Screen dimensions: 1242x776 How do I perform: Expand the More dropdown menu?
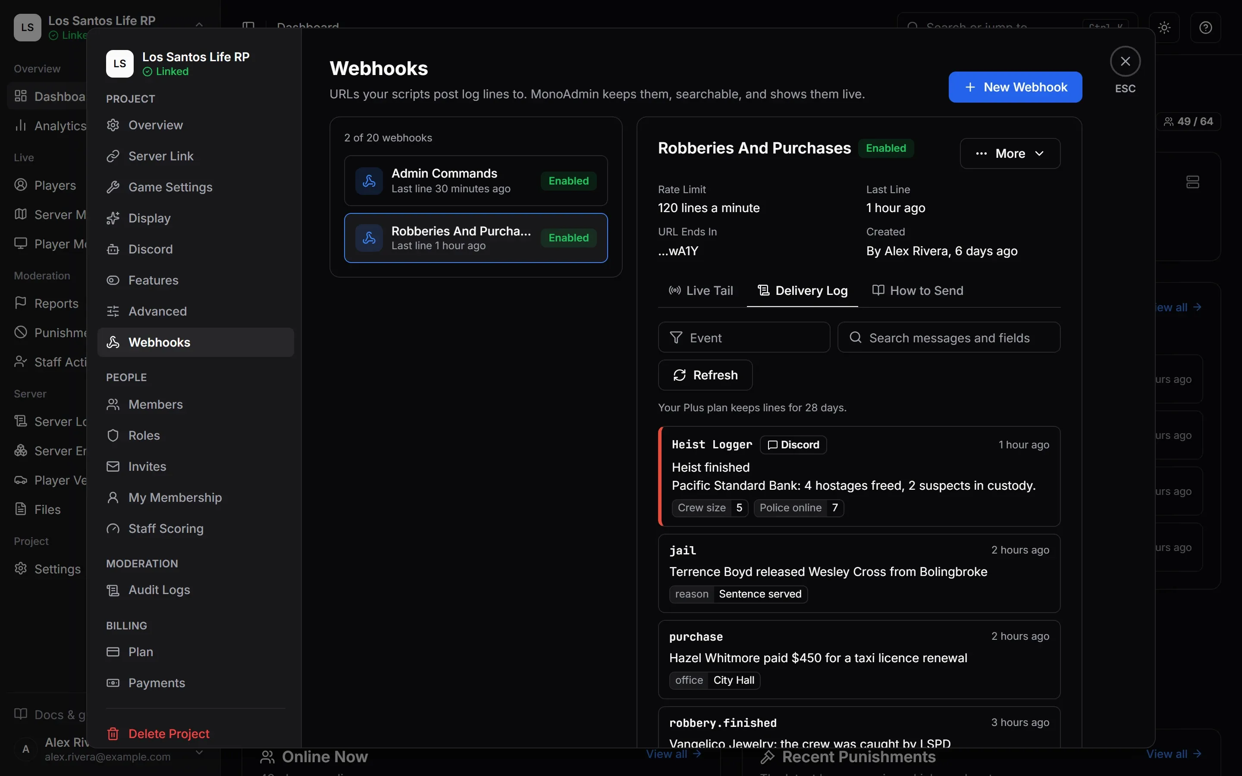pyautogui.click(x=1010, y=153)
